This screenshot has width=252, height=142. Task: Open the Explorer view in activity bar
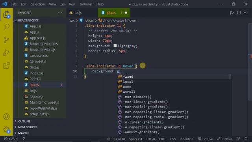click(6, 15)
